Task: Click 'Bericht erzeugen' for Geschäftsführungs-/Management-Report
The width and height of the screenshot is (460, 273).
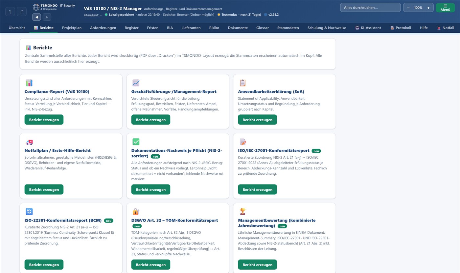Action: pos(151,120)
